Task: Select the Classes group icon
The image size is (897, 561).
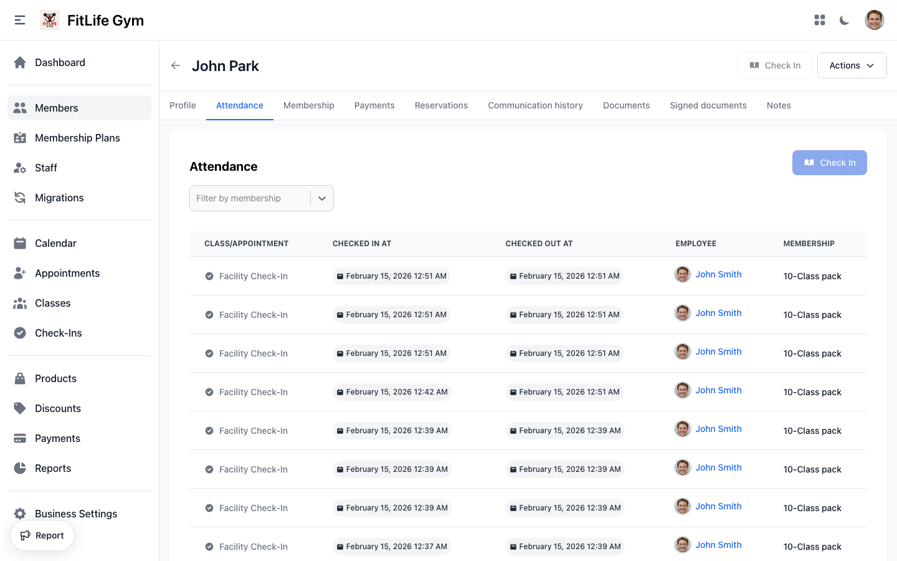Action: 20,303
